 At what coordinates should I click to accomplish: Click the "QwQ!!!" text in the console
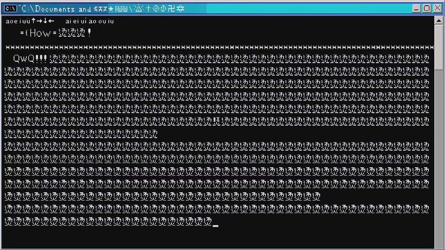tap(30, 58)
